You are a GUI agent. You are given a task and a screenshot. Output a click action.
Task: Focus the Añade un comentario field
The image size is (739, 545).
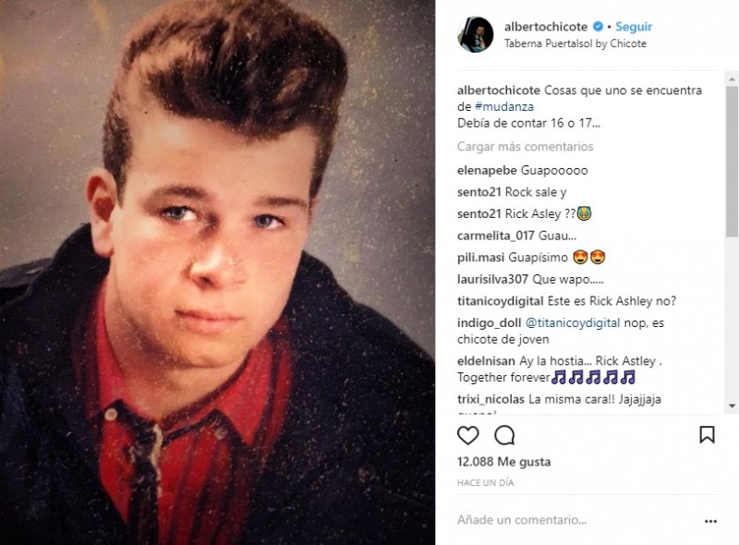577,520
